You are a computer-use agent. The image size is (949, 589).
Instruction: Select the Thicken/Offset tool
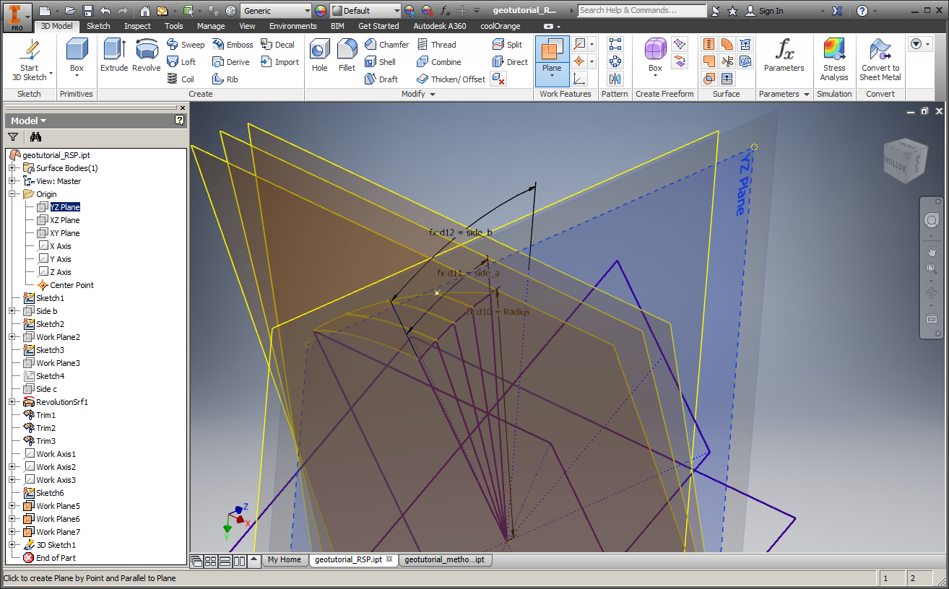pos(451,79)
